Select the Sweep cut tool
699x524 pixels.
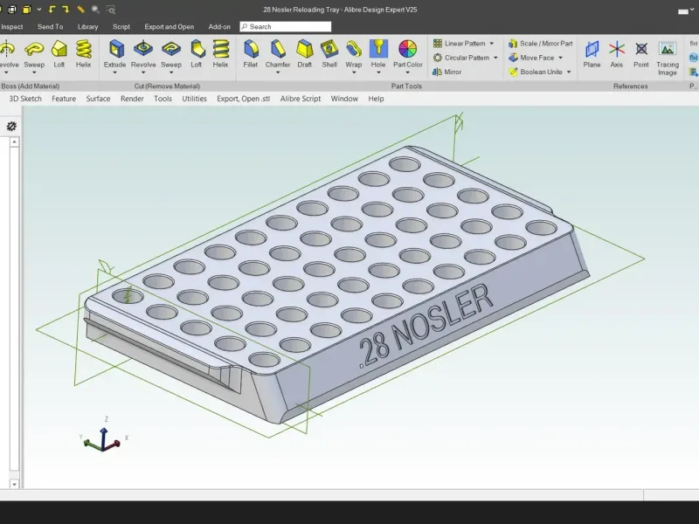(x=171, y=54)
